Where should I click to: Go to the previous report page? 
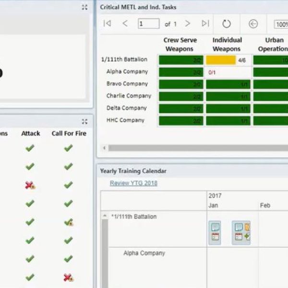[x=125, y=24]
